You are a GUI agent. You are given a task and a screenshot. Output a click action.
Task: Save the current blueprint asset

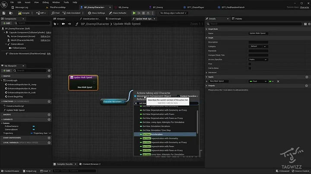tap(4, 13)
